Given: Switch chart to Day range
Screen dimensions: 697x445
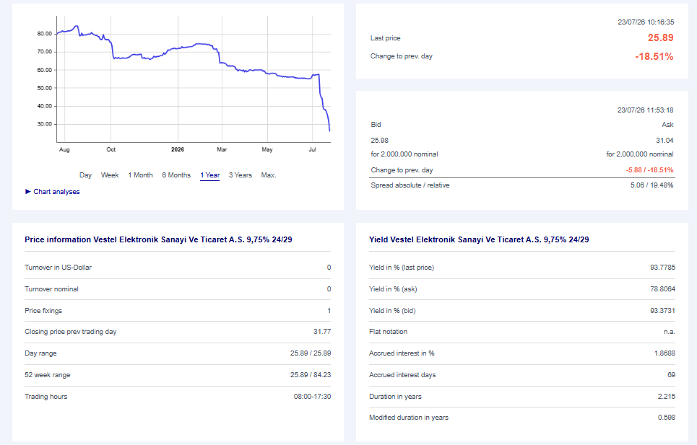Looking at the screenshot, I should [85, 175].
